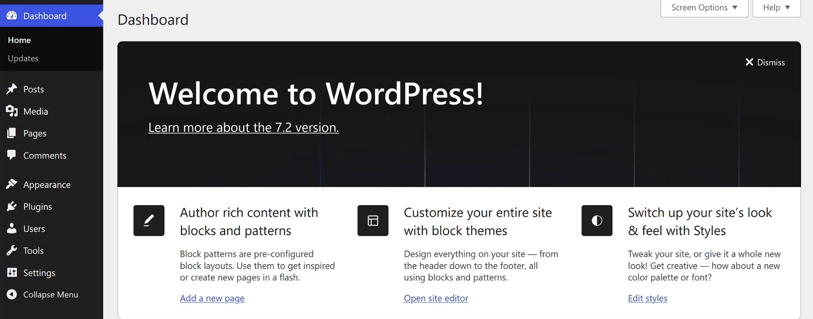The height and width of the screenshot is (319, 813).
Task: Click the 'Block patterns are pre-configured' paragraph
Action: (257, 266)
